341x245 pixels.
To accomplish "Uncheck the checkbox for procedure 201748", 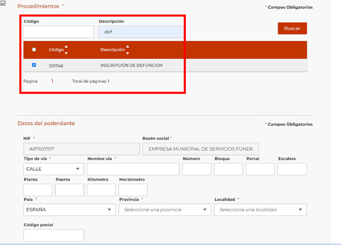I will [x=34, y=65].
